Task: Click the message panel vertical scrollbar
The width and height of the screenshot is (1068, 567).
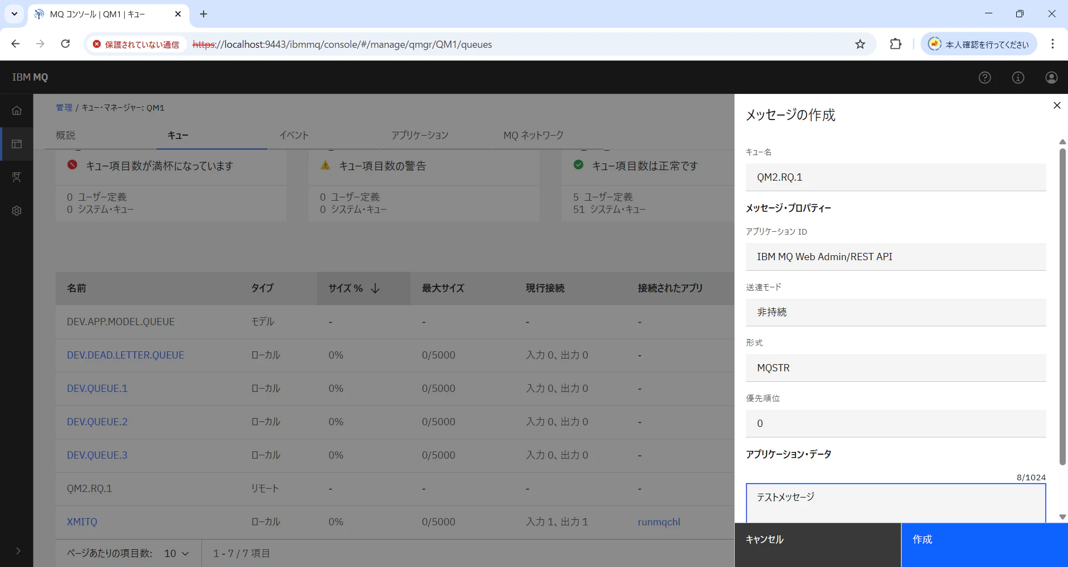Action: coord(1062,306)
